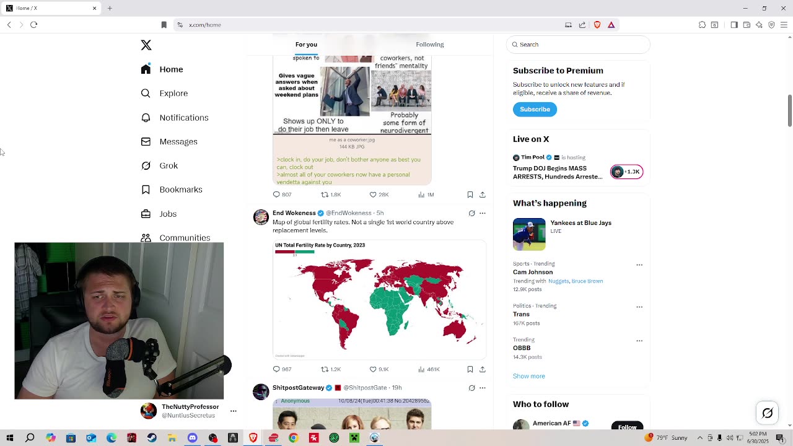Open Messages in sidebar

[x=169, y=142]
